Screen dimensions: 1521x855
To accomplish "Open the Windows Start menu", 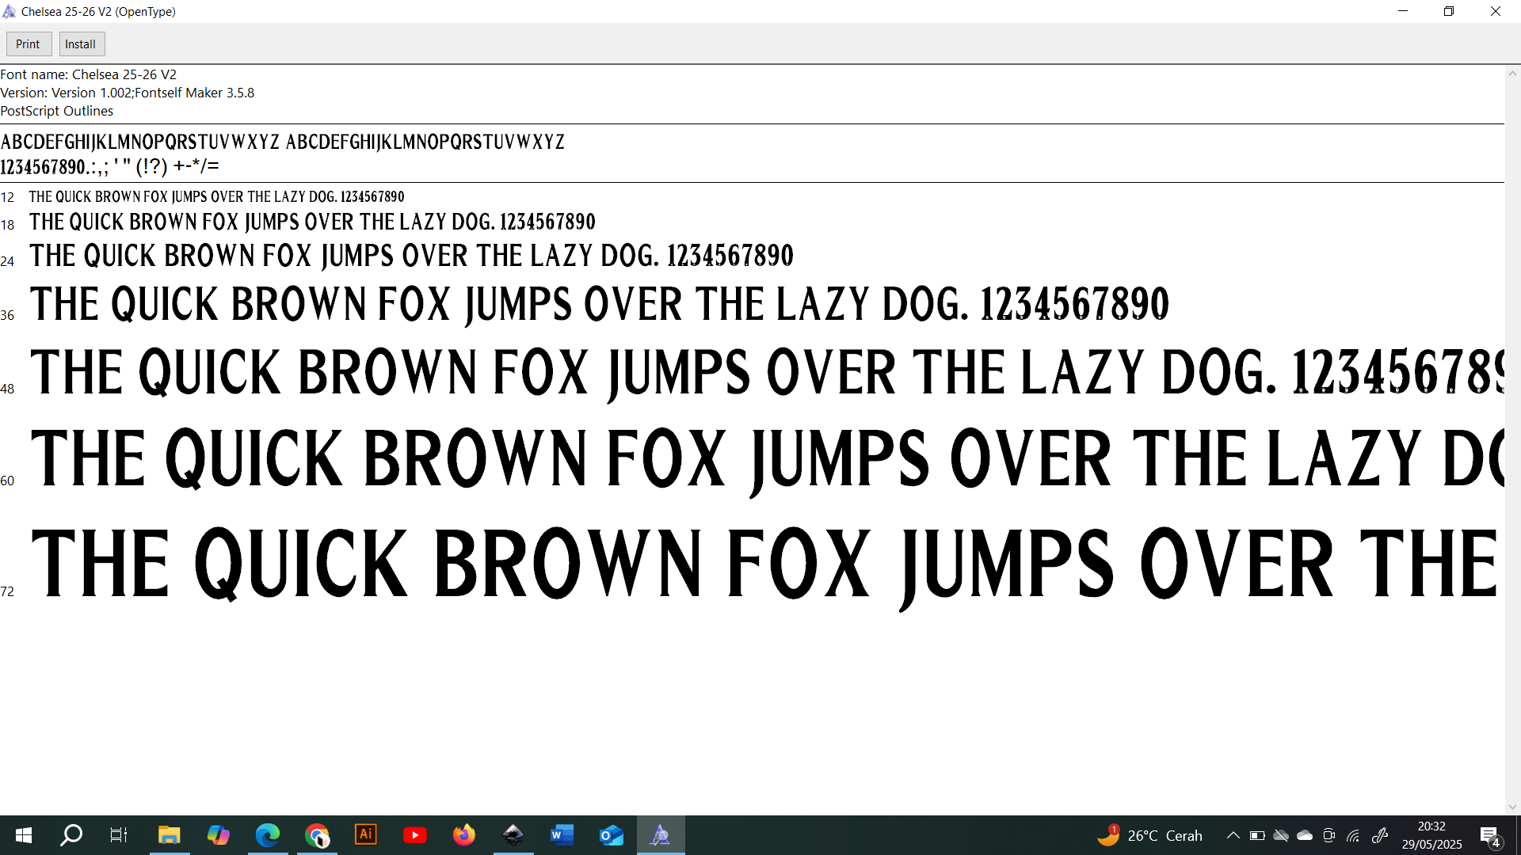I will pos(24,834).
